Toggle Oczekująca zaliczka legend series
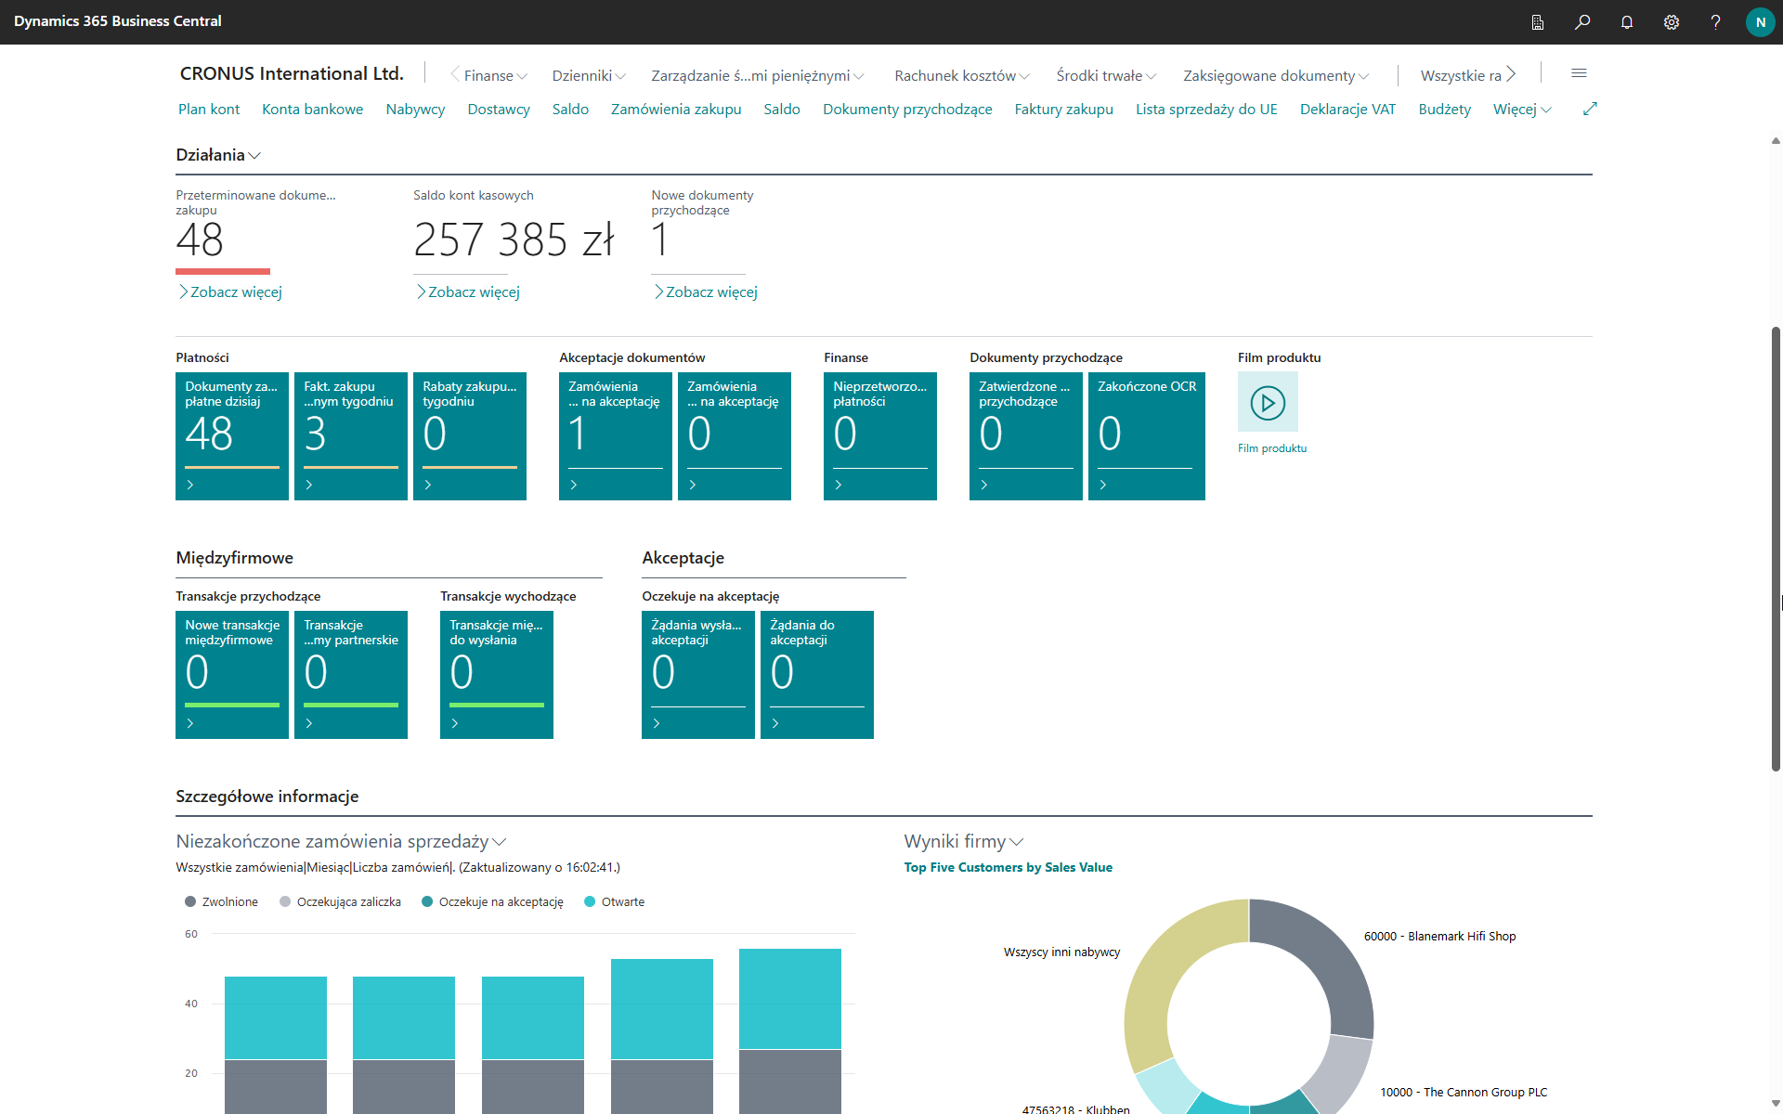This screenshot has width=1783, height=1114. pos(340,901)
